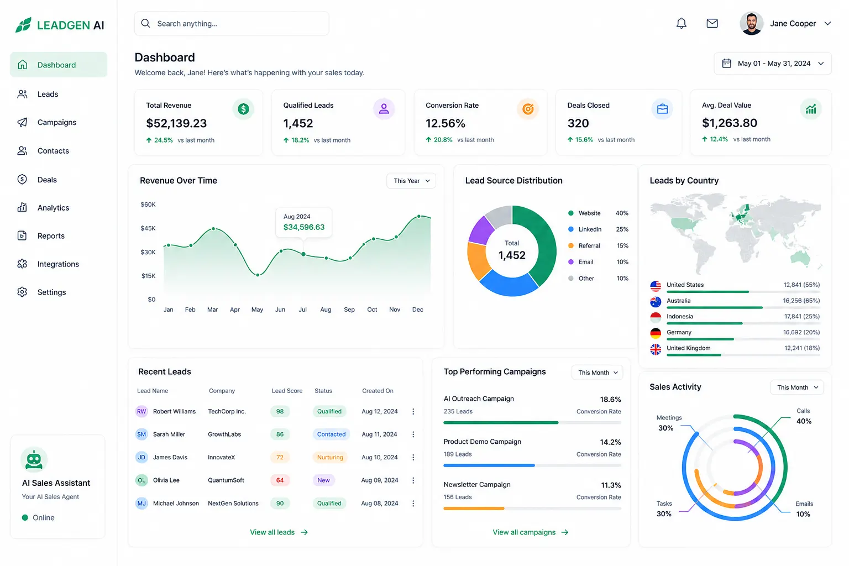
Task: Click the Website green legend dot
Action: click(570, 213)
